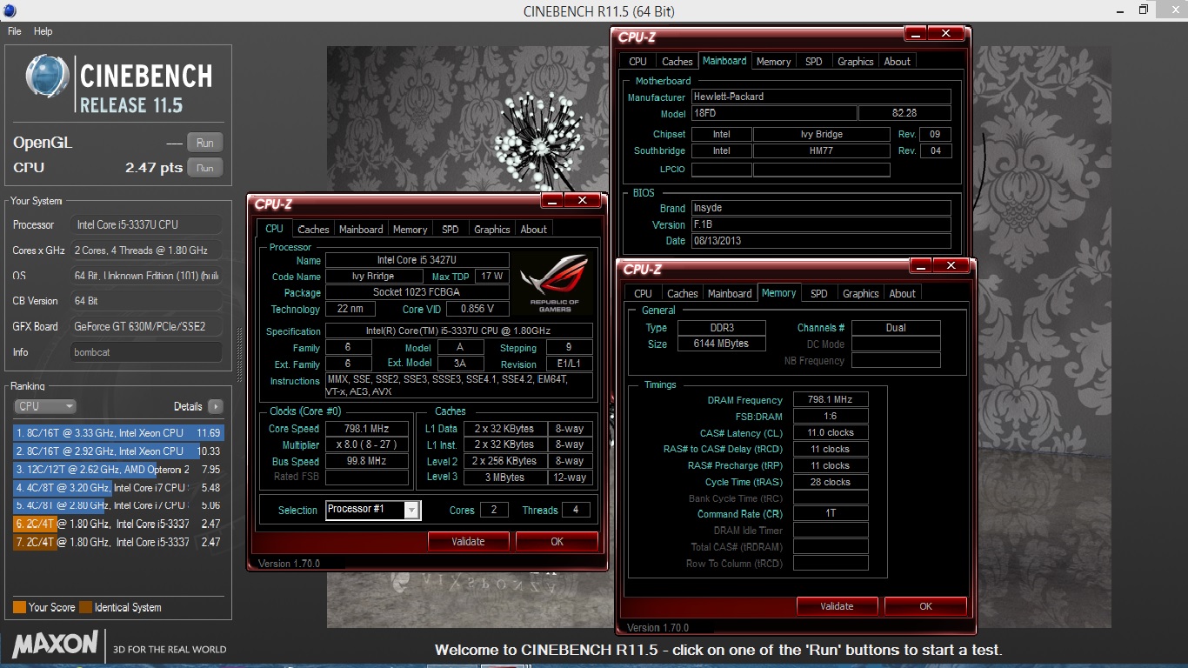Image resolution: width=1188 pixels, height=668 pixels.
Task: Select Graphics tab in the Hewlett-Packard mainboard window
Action: tap(856, 62)
